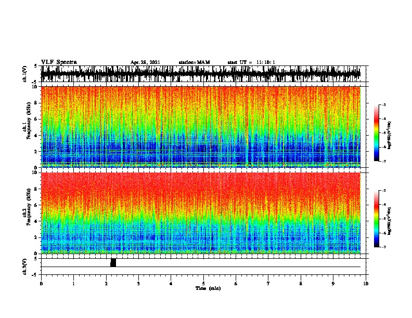
Task: Click the ch.1 waveform amplitude trace
Action: tap(201, 74)
